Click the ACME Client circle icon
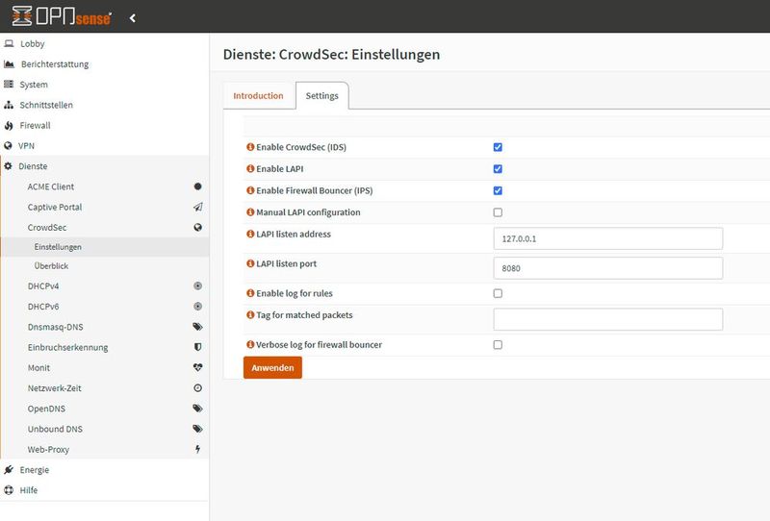 (x=197, y=186)
